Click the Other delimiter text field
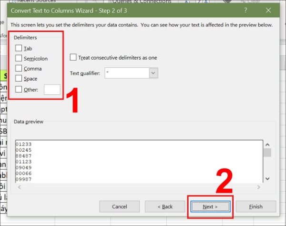 point(52,89)
